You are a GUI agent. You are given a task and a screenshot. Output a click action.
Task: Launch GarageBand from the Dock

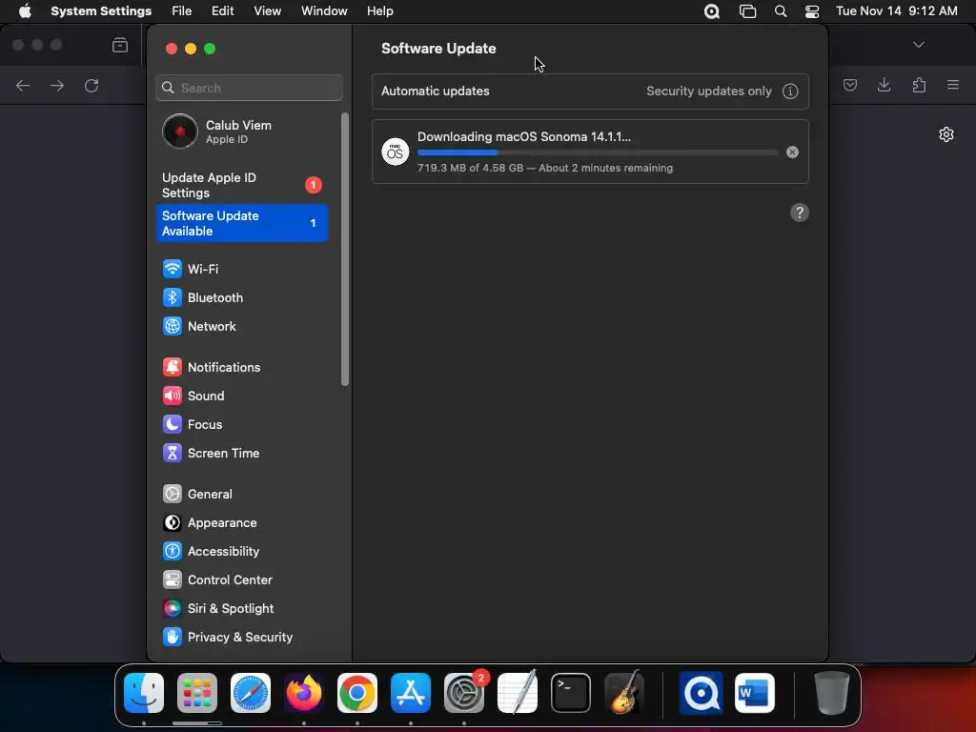(x=624, y=693)
